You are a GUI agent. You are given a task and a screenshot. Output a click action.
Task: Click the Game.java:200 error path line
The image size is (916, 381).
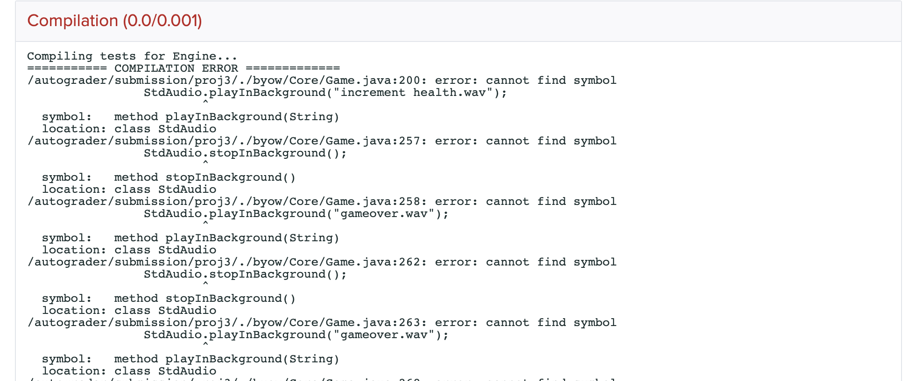click(x=322, y=81)
